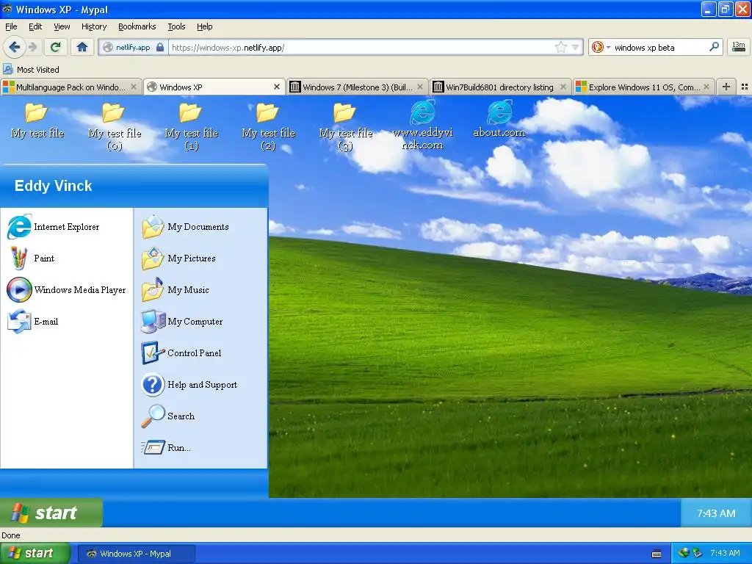Open a new tab with plus button
This screenshot has height=564, width=752.
click(x=726, y=87)
